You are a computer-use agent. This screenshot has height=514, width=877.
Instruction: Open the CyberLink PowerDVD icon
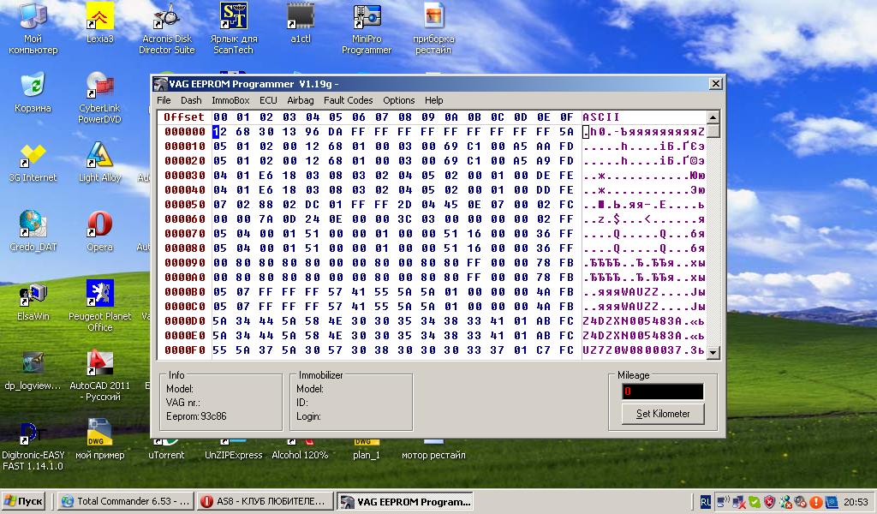click(x=100, y=87)
